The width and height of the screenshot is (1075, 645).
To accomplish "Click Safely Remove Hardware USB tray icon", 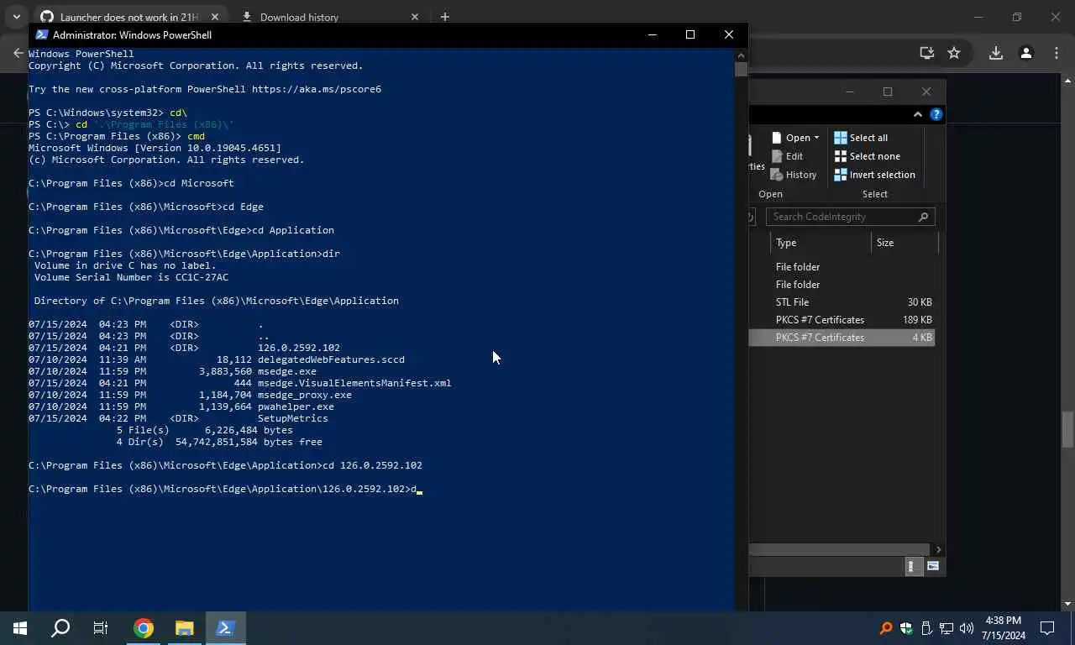I will click(926, 628).
